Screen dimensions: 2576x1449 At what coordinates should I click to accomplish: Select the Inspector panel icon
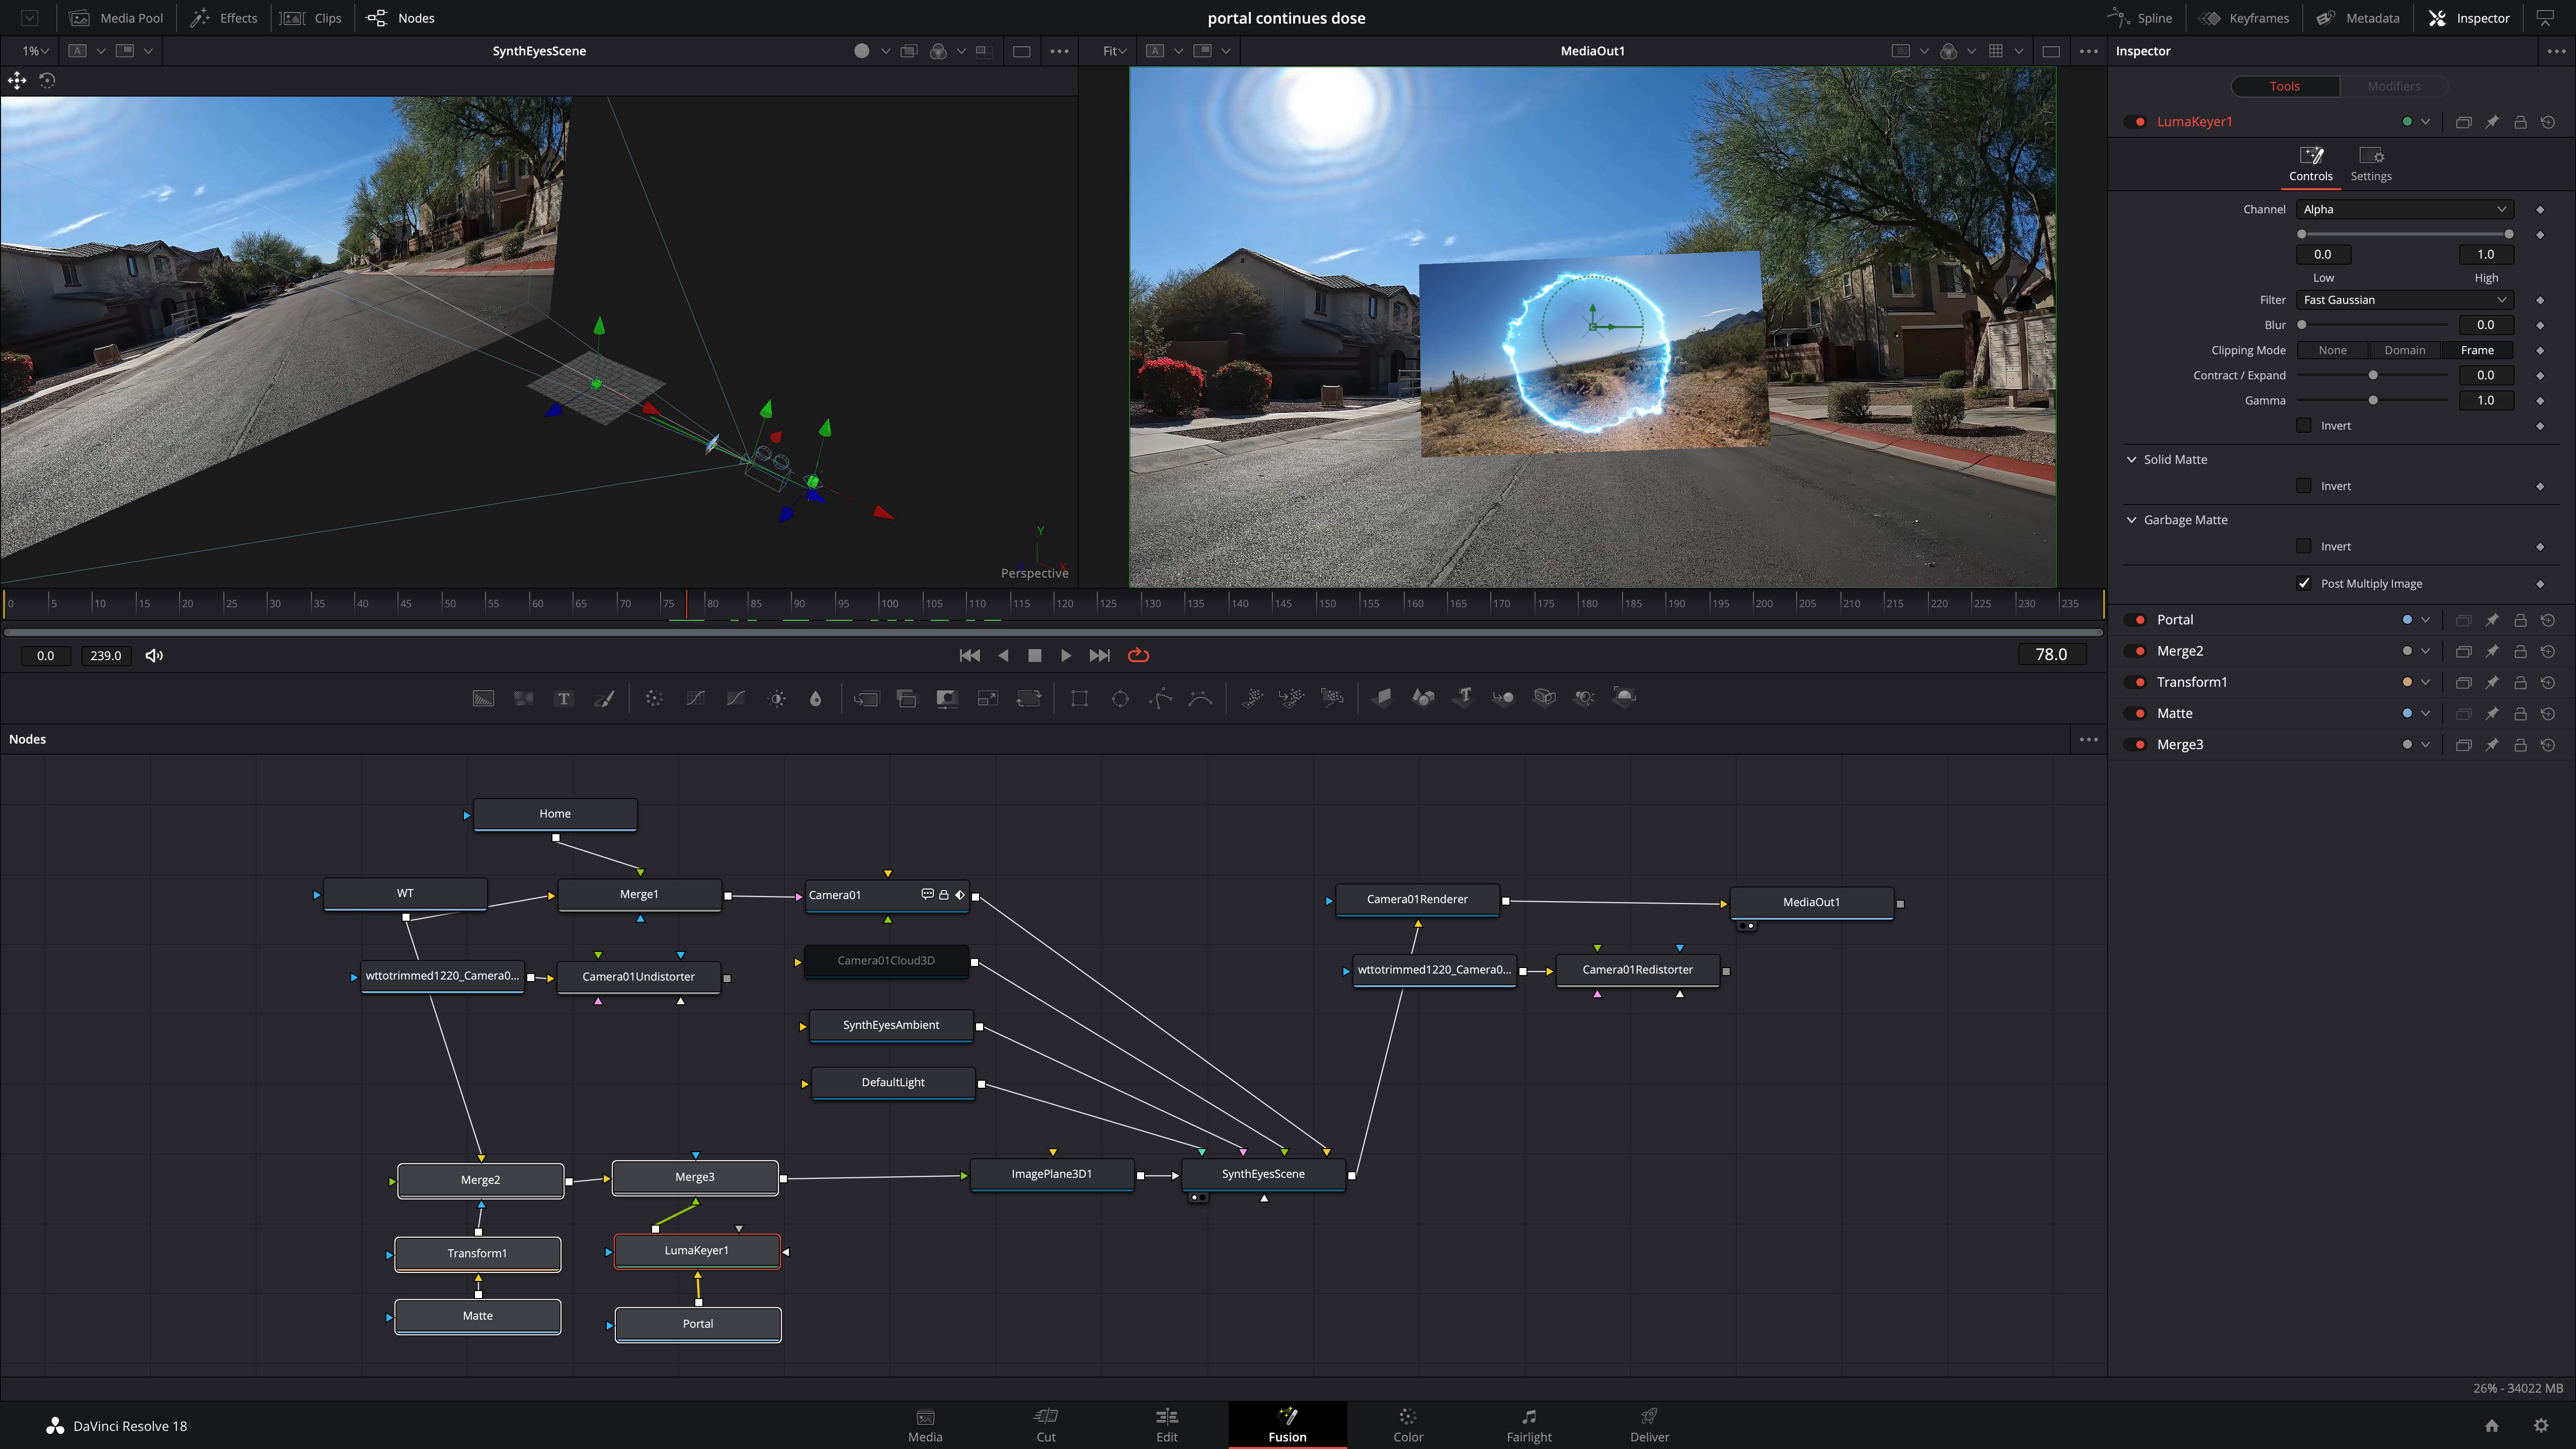pos(2436,18)
